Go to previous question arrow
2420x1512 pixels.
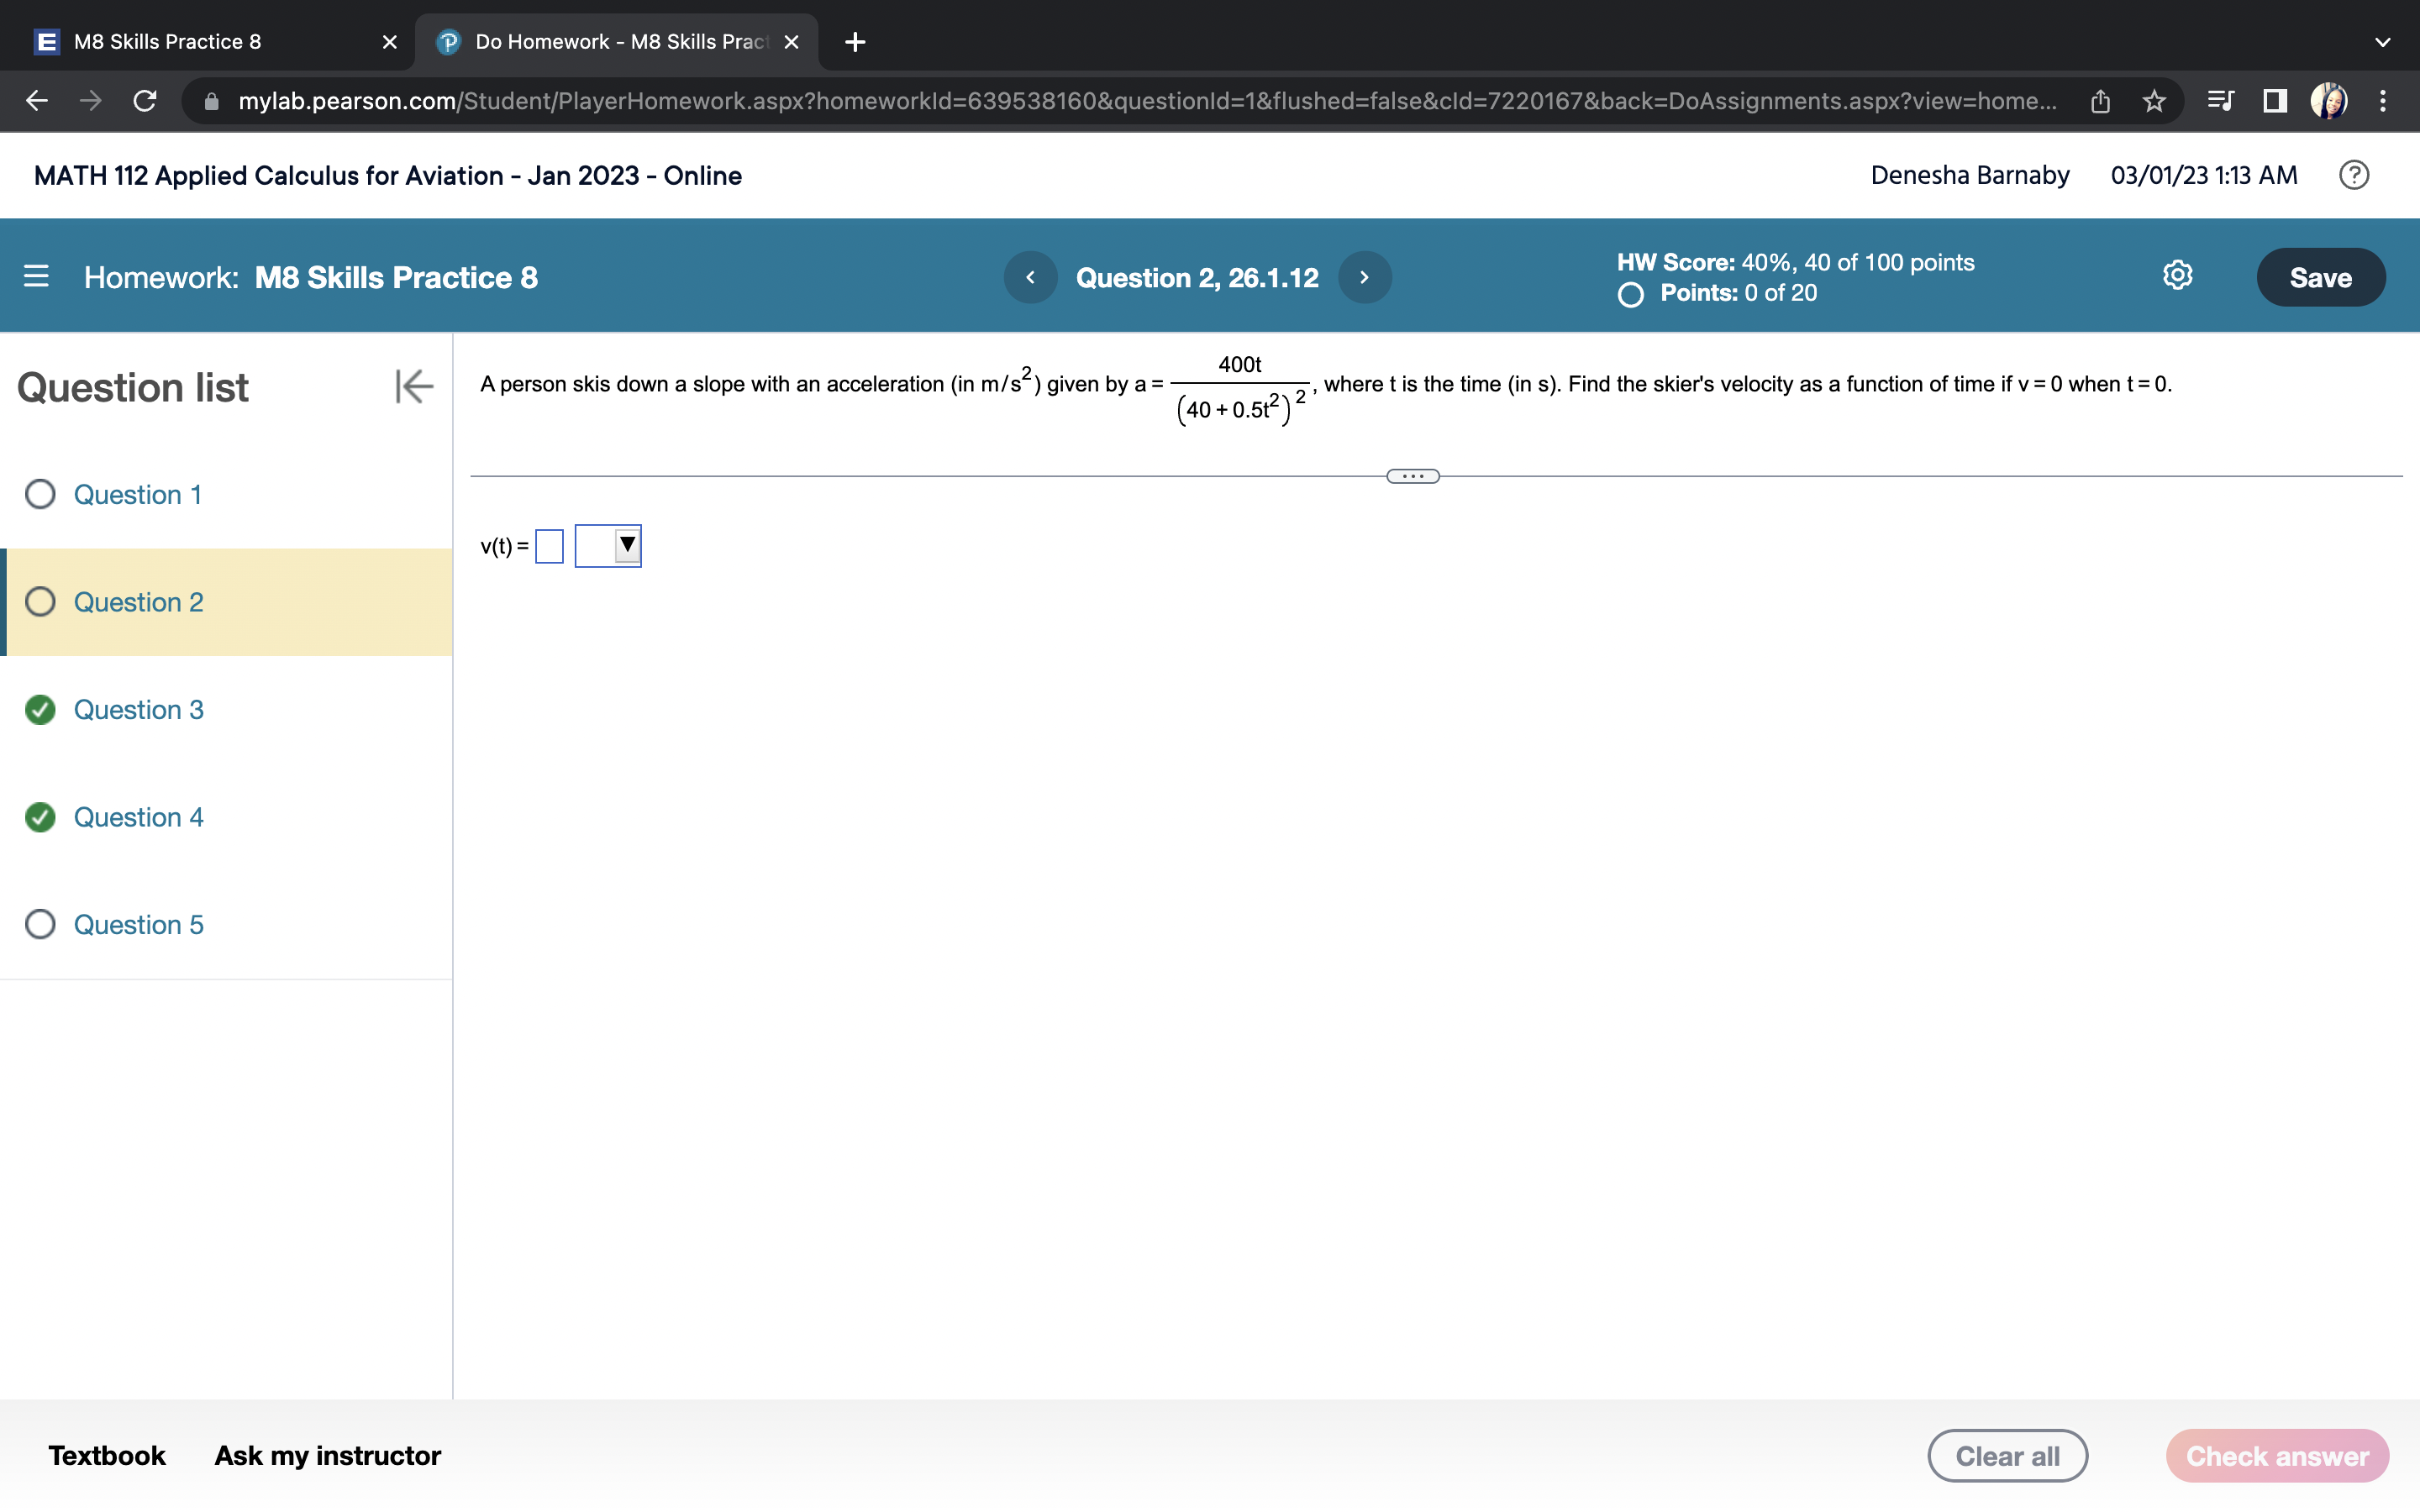(x=1030, y=277)
